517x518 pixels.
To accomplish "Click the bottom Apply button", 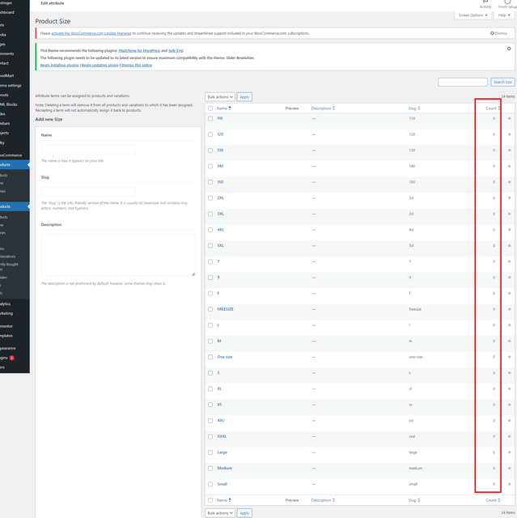I will pos(244,513).
